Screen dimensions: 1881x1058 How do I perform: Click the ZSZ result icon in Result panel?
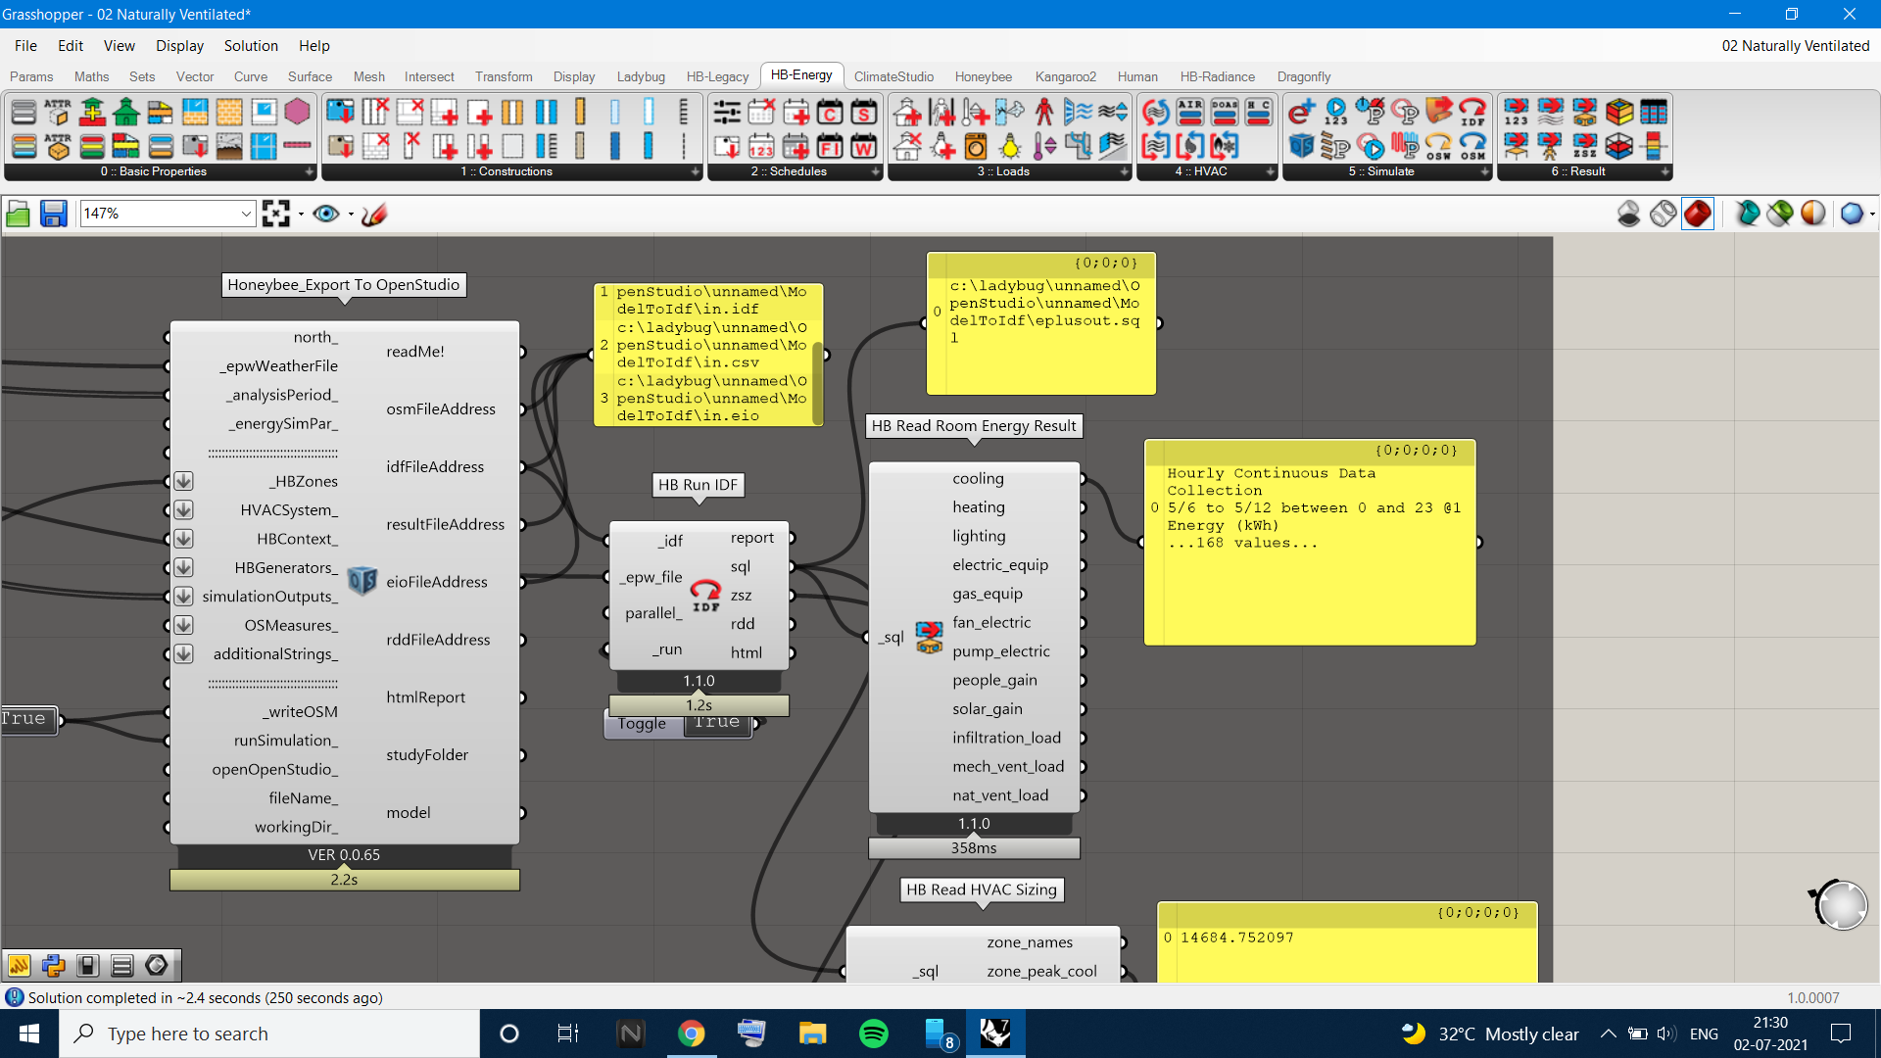tap(1584, 147)
